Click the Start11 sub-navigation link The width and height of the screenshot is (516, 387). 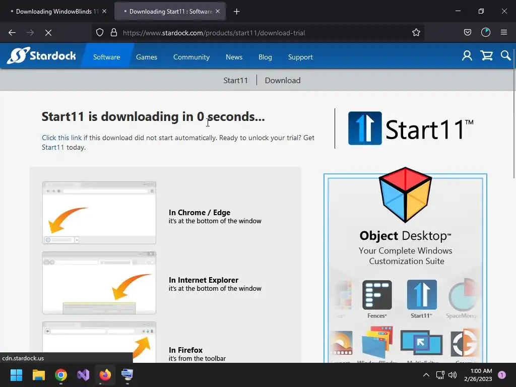236,80
